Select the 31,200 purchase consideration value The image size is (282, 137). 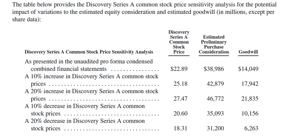(215, 128)
